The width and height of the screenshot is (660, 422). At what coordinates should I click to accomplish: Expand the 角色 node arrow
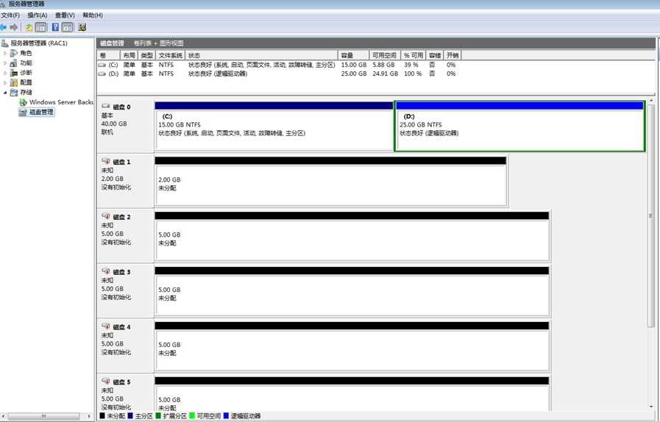click(5, 53)
